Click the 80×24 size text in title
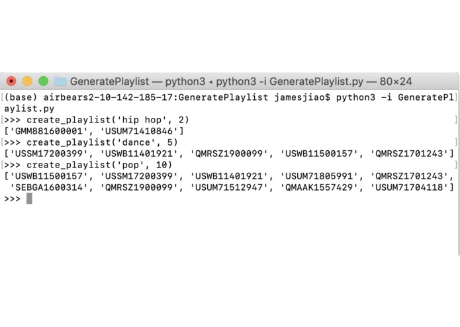460x327 pixels. pyautogui.click(x=396, y=81)
